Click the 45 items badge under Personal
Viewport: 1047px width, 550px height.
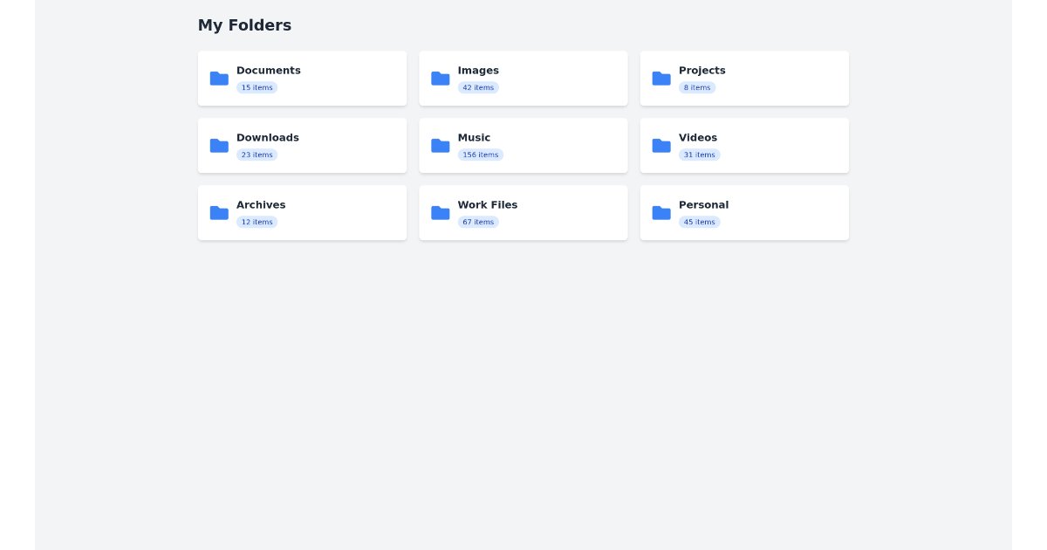point(699,222)
